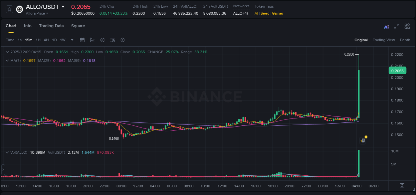
Task: Click the green 0.2065 current price label
Action: tap(397, 71)
